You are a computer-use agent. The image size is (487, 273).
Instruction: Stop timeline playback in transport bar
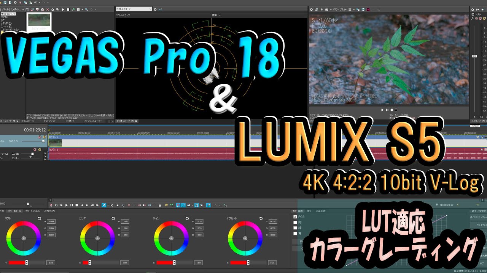point(76,205)
